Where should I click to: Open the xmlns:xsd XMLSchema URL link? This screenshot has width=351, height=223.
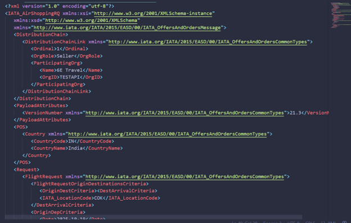91,20
